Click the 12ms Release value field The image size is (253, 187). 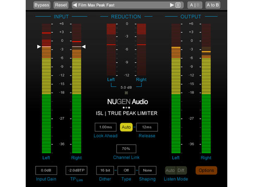[147, 127]
